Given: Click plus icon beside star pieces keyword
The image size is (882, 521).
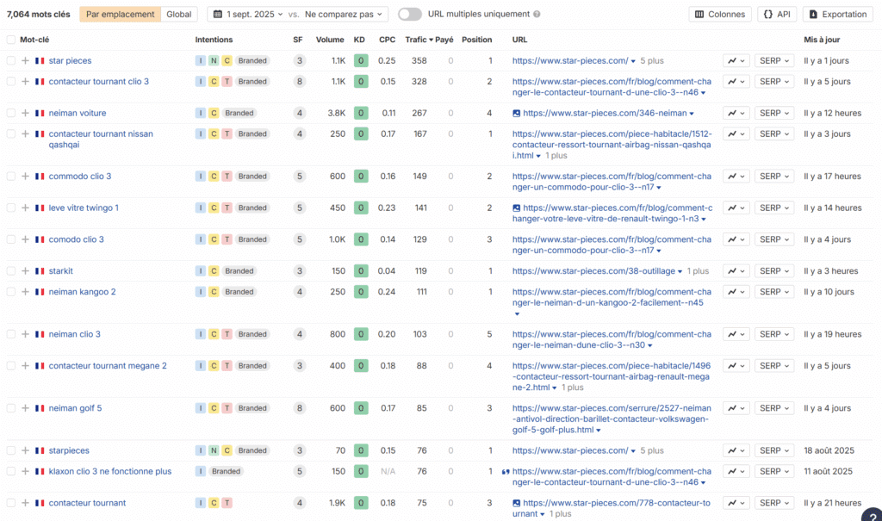Looking at the screenshot, I should coord(25,61).
